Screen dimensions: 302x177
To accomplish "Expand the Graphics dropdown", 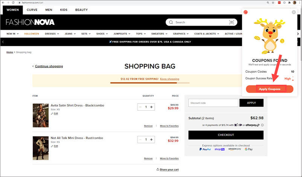I will [x=181, y=34].
